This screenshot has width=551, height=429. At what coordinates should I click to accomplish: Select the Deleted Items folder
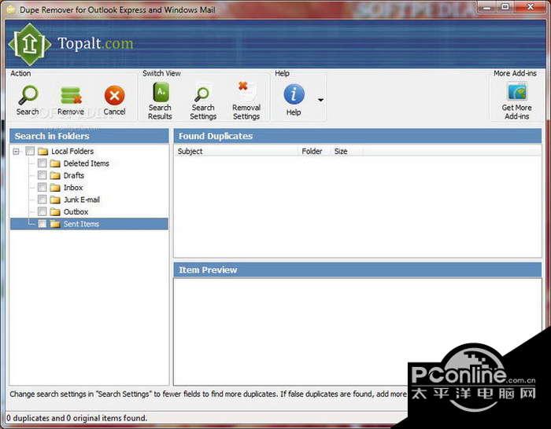click(86, 163)
